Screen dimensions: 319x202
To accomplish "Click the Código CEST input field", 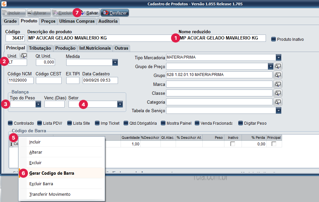I will coord(49,80).
